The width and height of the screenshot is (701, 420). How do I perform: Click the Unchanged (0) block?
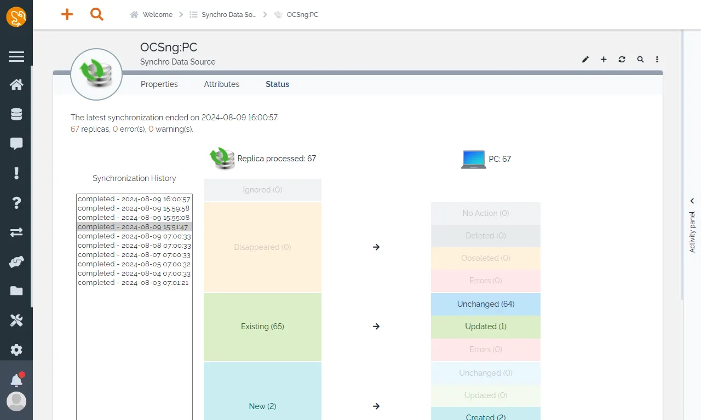tap(486, 373)
